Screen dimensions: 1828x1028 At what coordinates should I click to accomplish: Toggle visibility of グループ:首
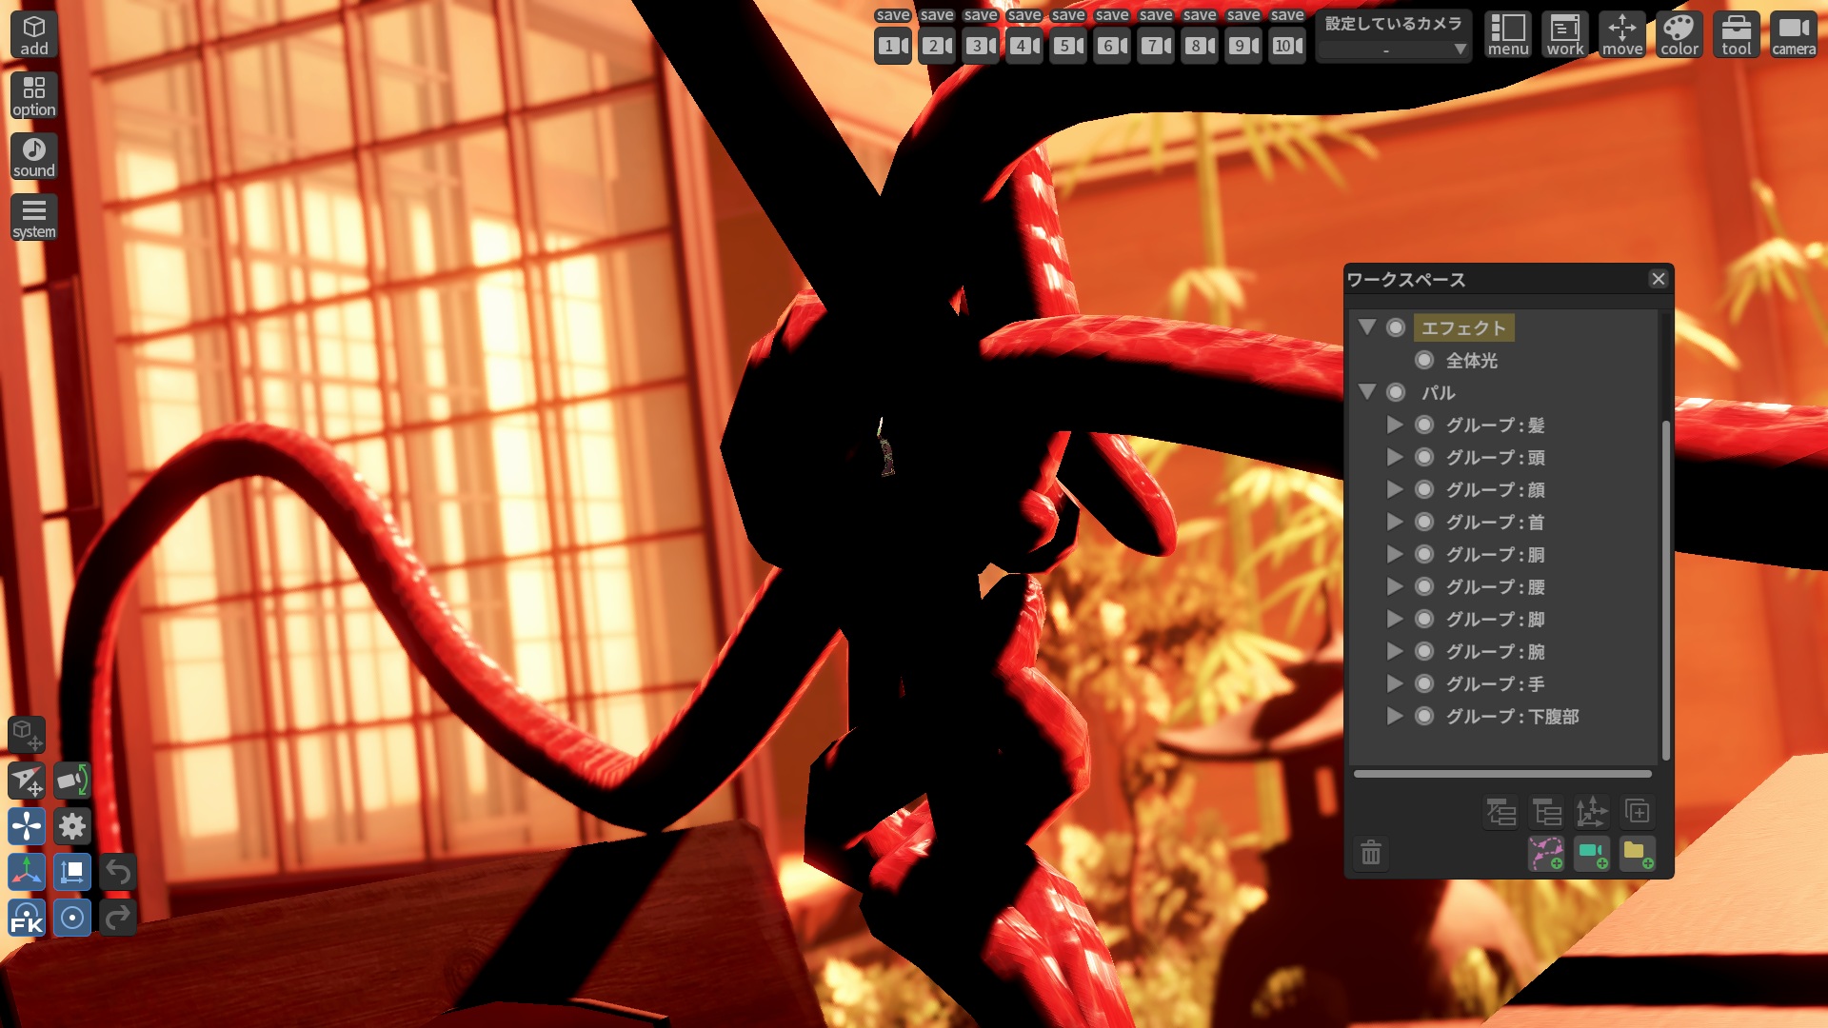tap(1424, 522)
